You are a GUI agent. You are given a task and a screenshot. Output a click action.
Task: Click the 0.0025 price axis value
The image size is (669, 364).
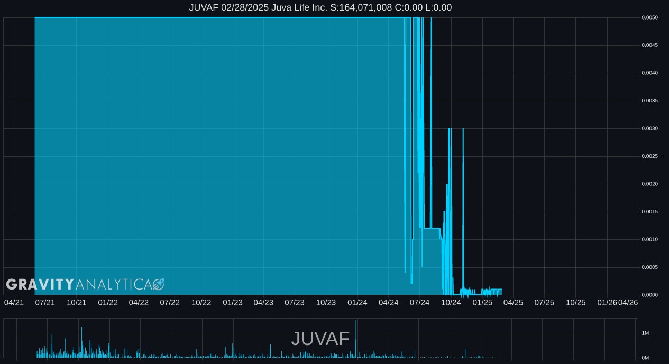click(650, 156)
